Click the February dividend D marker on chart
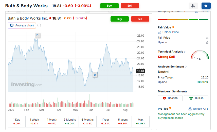 [x=37, y=35]
